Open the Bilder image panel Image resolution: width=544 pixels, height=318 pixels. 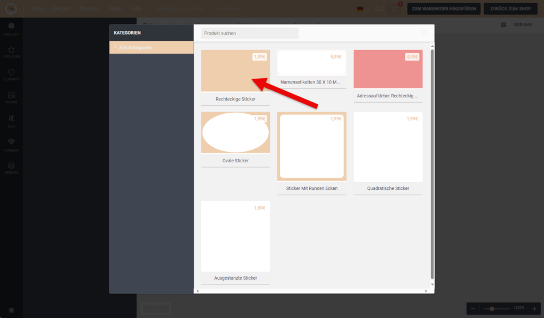[11, 97]
